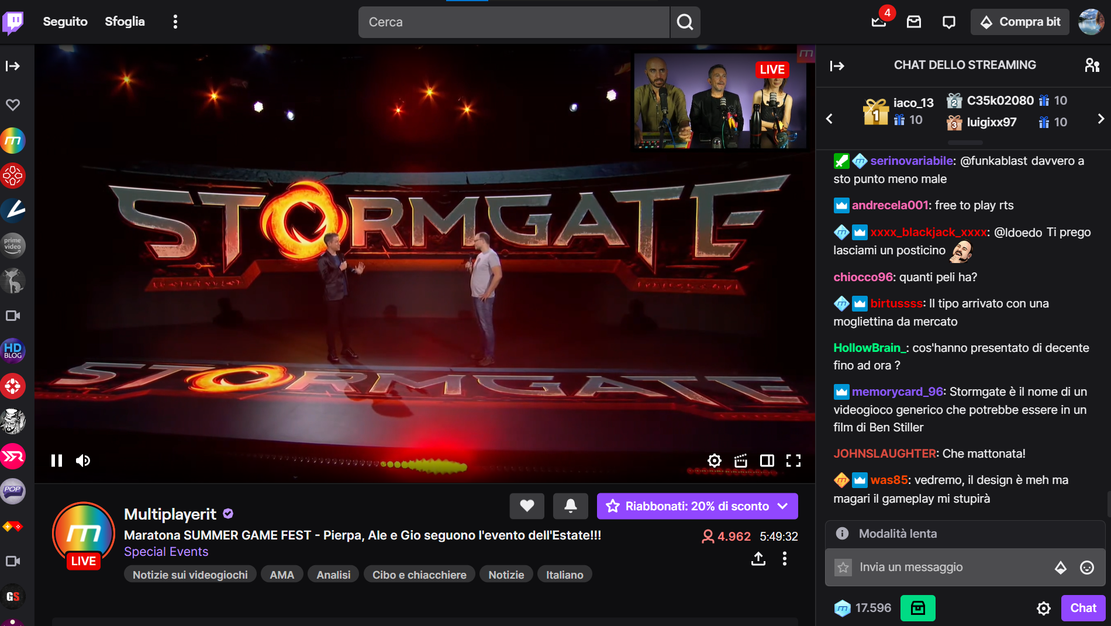Image resolution: width=1111 pixels, height=626 pixels.
Task: Open andrecela001's user card in chat
Action: (x=890, y=205)
